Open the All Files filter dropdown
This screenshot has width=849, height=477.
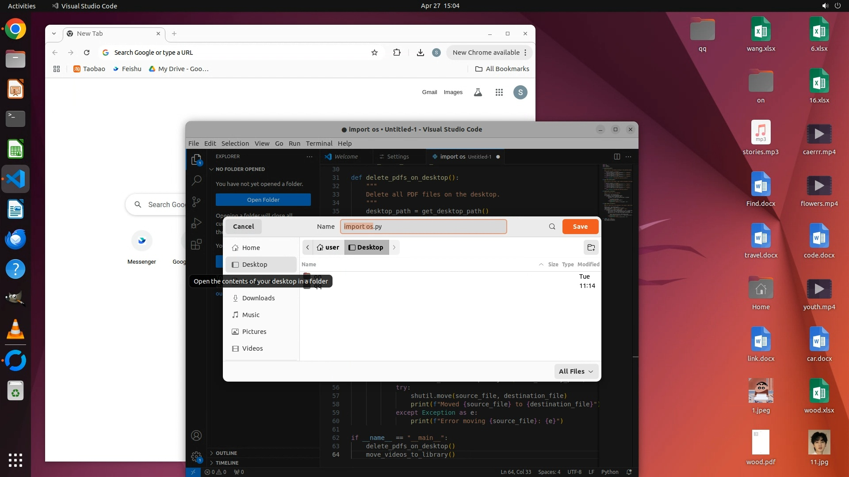click(x=576, y=371)
